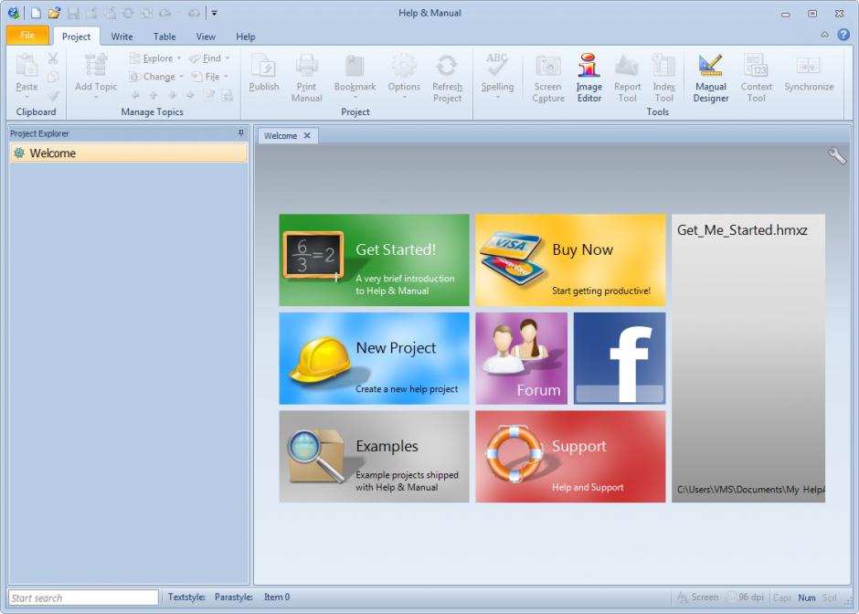Click the Refresh Project icon
Image resolution: width=859 pixels, height=614 pixels.
[447, 66]
